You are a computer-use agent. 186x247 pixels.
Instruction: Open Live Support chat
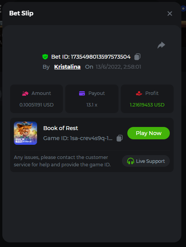pyautogui.click(x=146, y=161)
